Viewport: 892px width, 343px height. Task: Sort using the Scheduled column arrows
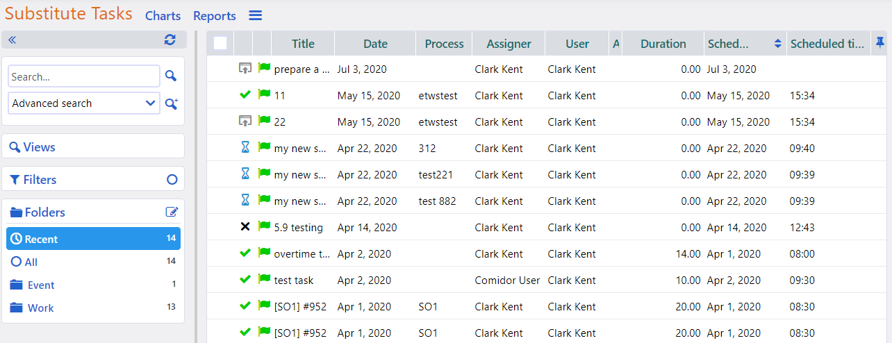click(x=777, y=44)
